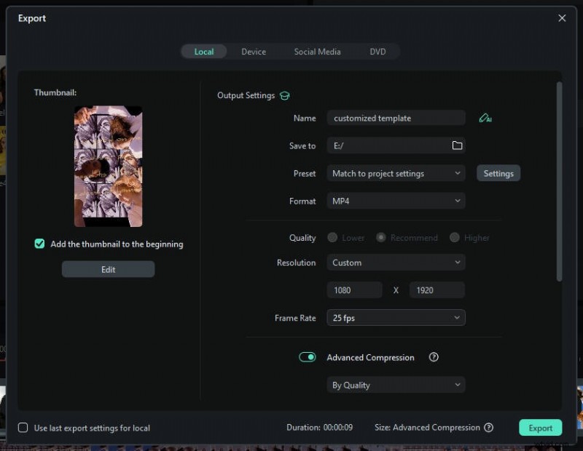Expand the Format dropdown set to MP4

tap(396, 201)
